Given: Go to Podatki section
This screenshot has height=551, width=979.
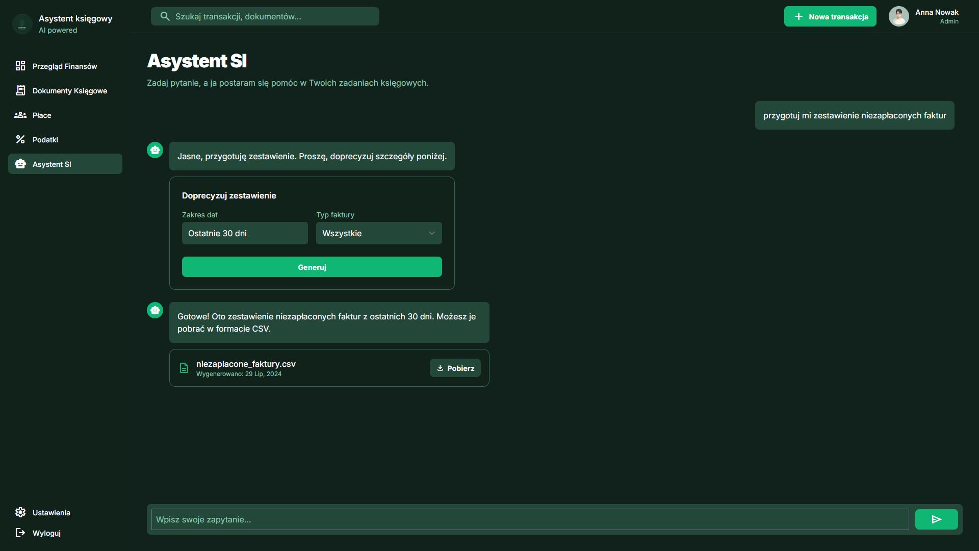Looking at the screenshot, I should pos(45,139).
